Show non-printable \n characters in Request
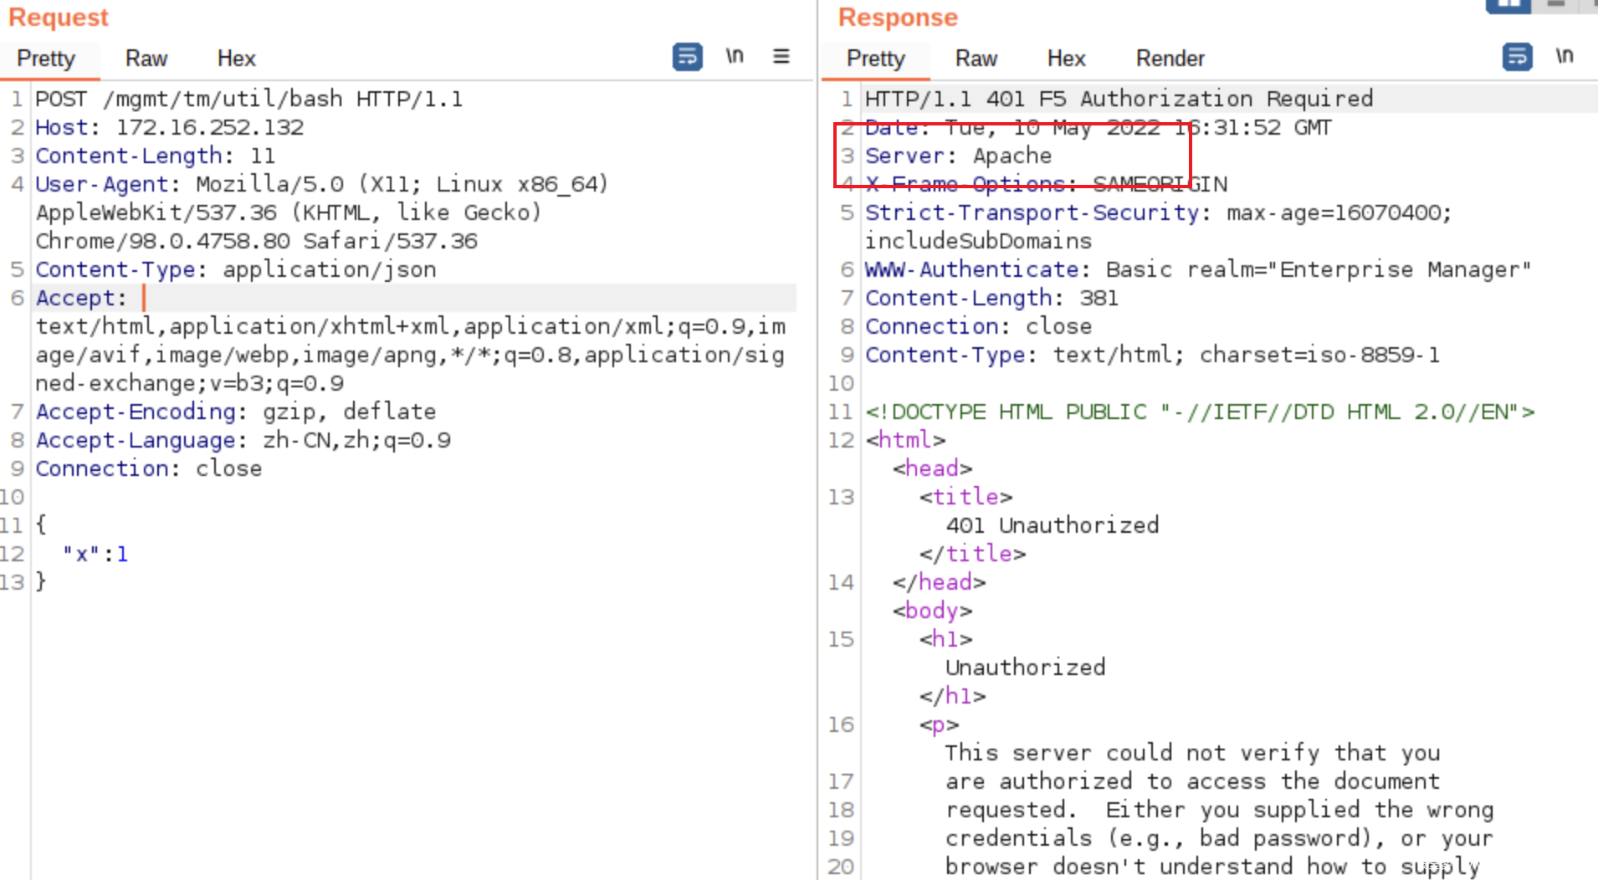Screen dimensions: 1598x880 [x=734, y=56]
